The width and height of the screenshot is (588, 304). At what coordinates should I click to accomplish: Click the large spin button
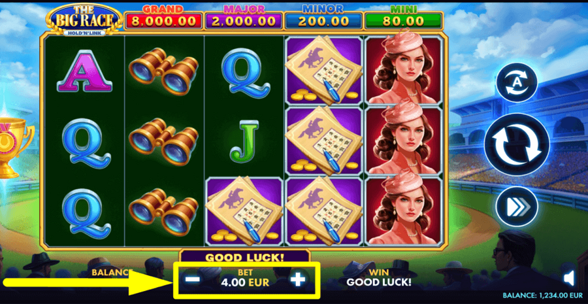(x=517, y=144)
